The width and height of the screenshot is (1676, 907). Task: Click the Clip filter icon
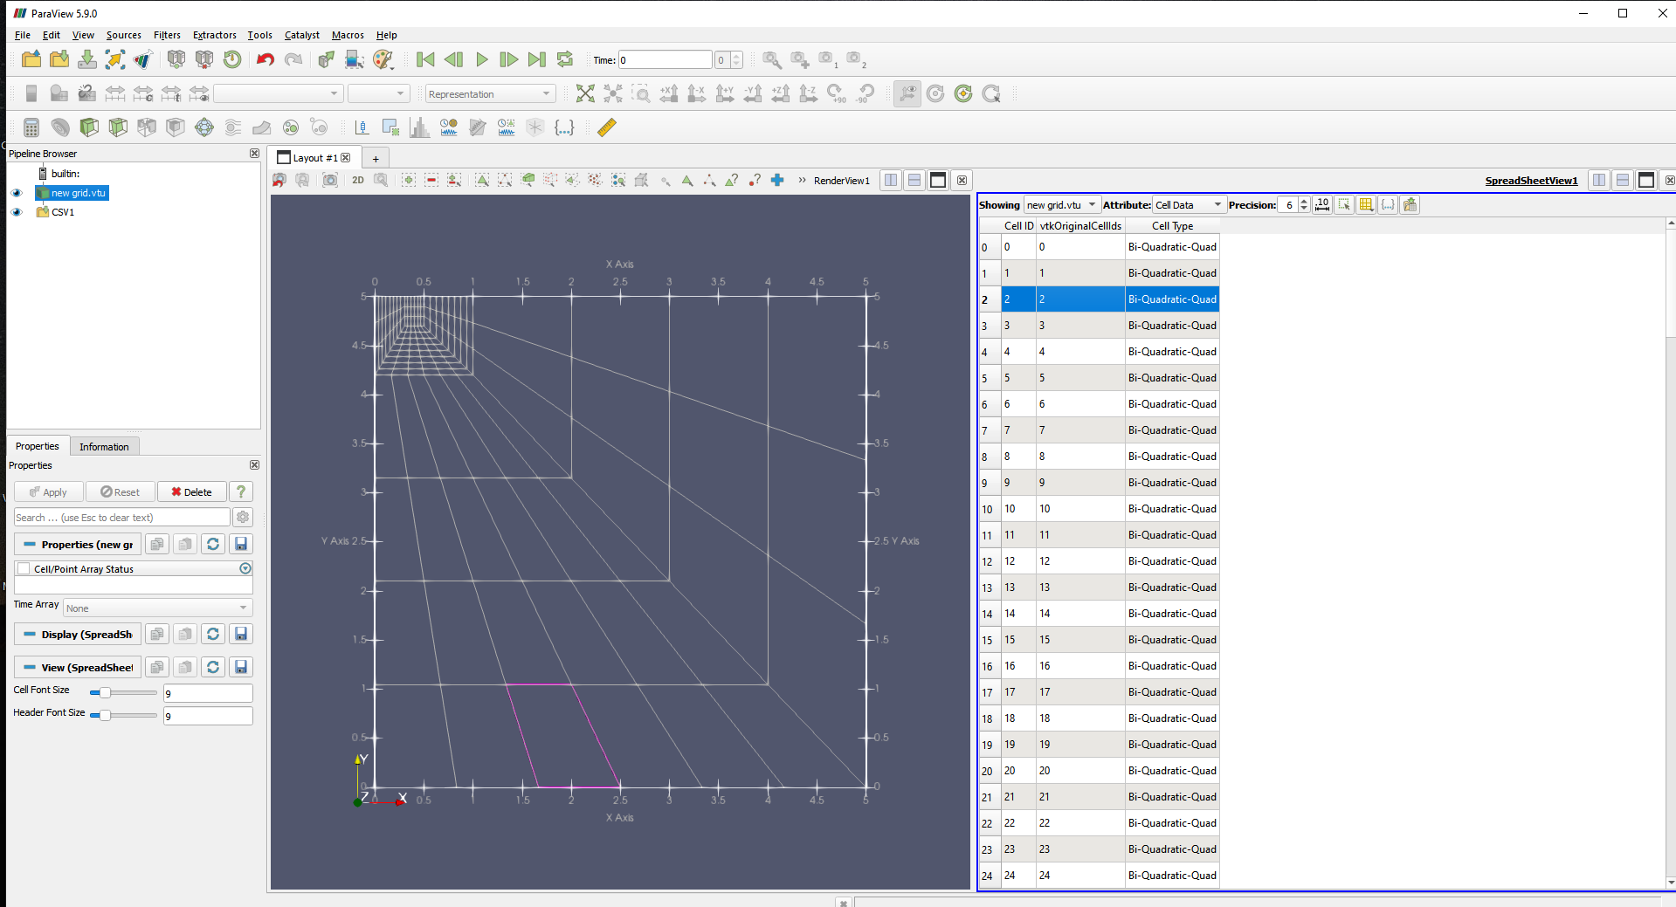pyautogui.click(x=89, y=127)
